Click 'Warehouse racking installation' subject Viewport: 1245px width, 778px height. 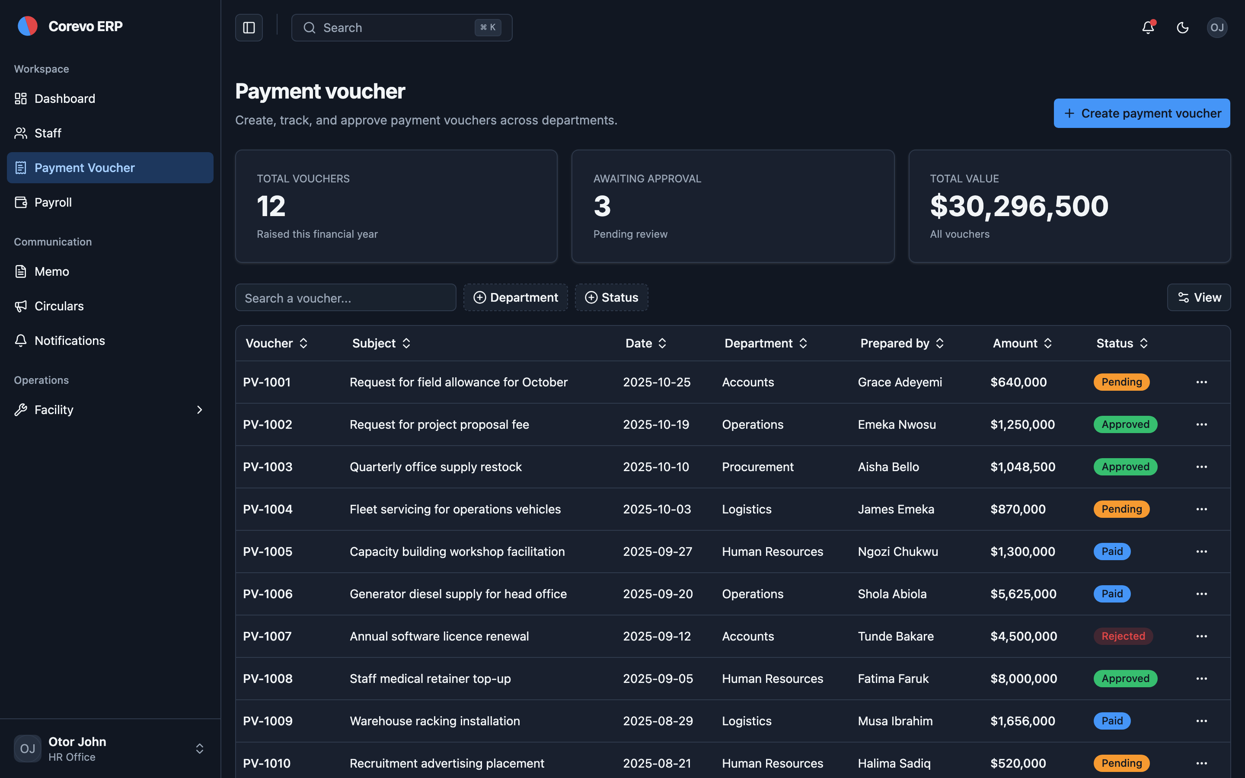point(435,721)
